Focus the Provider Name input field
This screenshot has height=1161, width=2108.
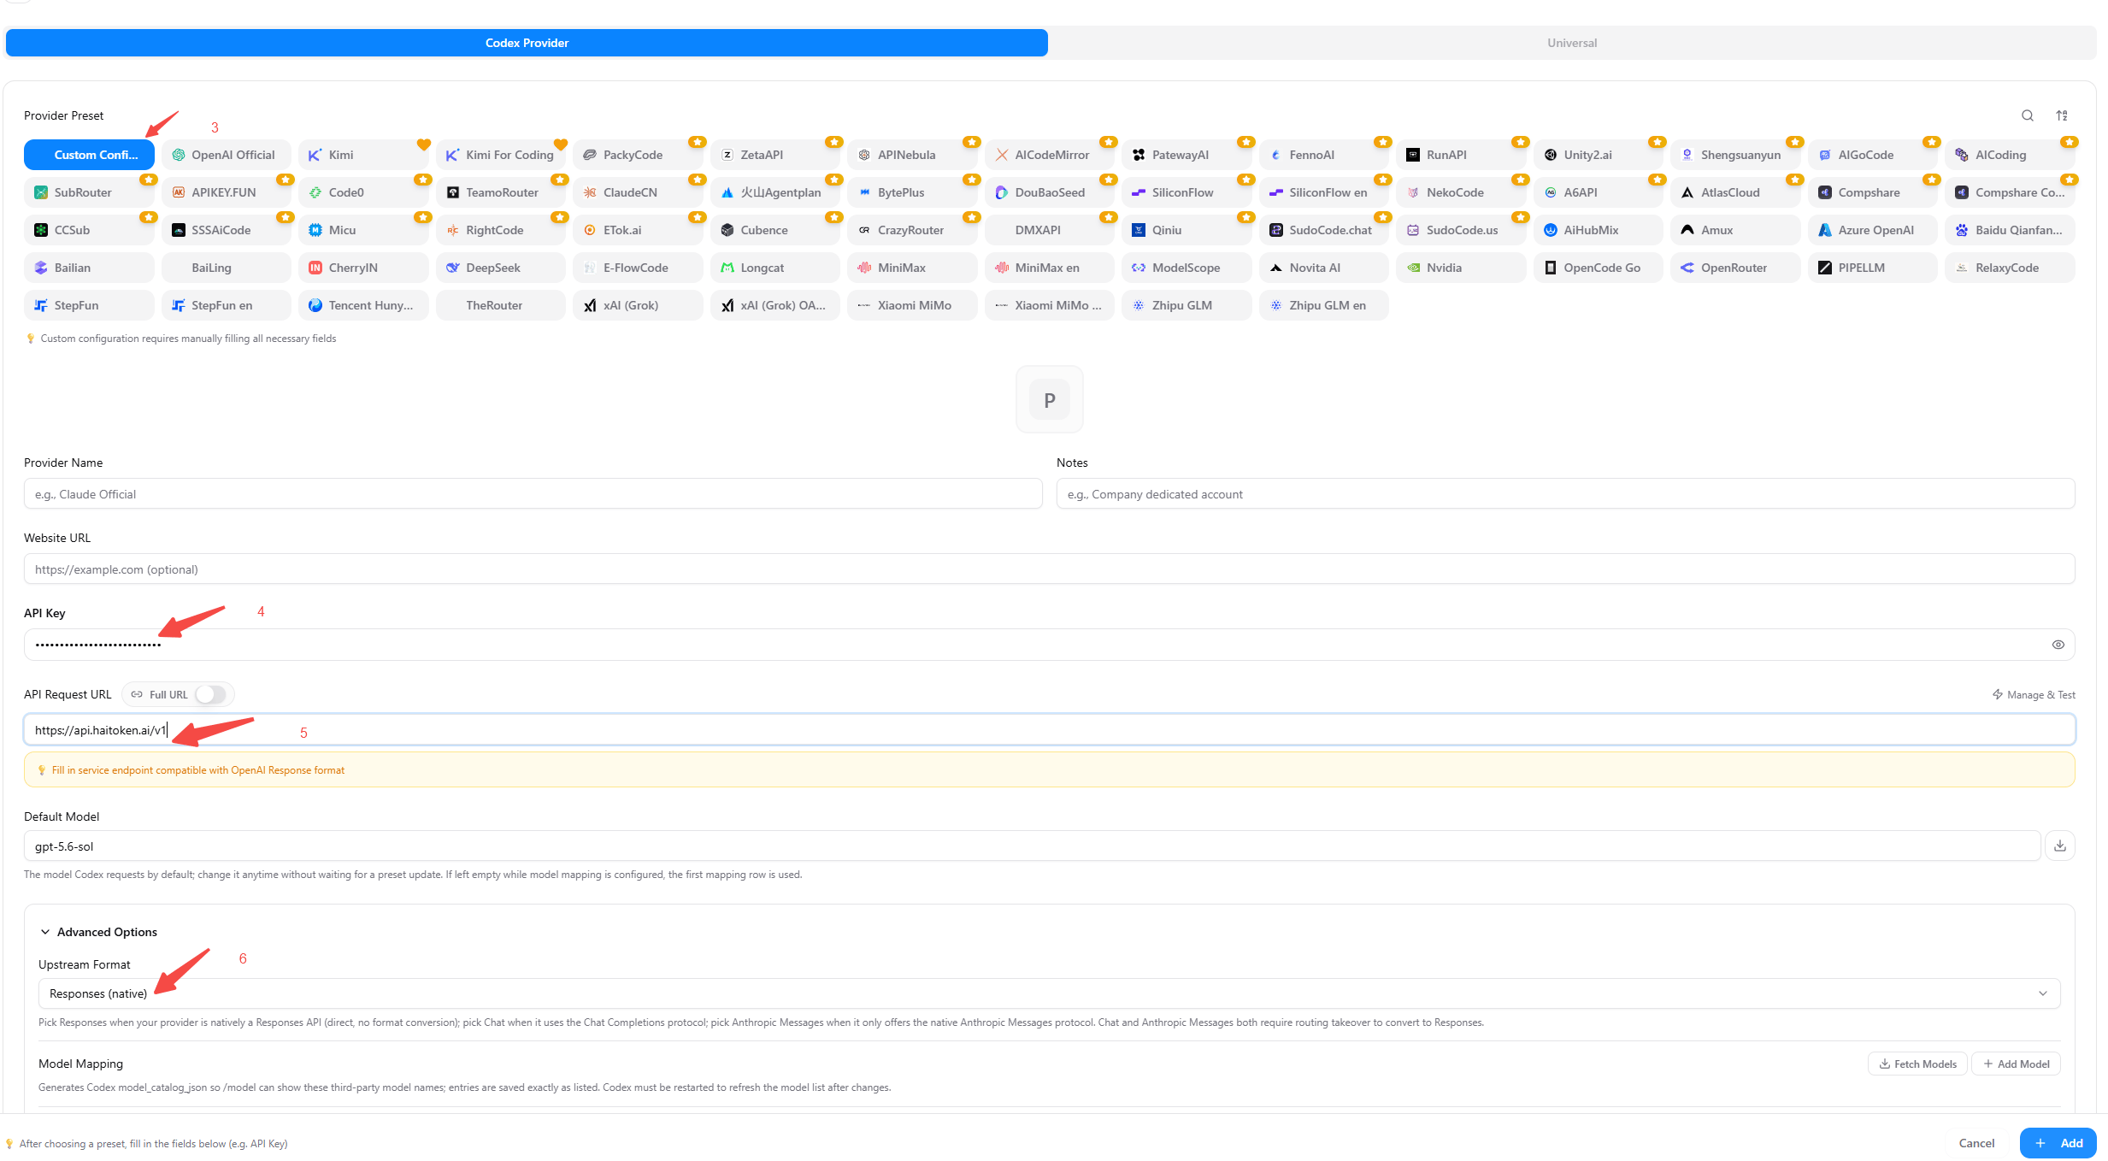pos(533,494)
